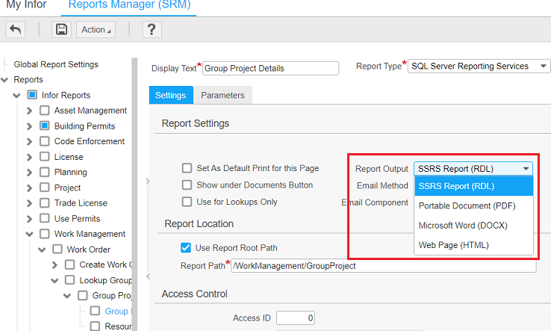The width and height of the screenshot is (551, 331).
Task: Click the Display Text input field
Action: click(270, 68)
